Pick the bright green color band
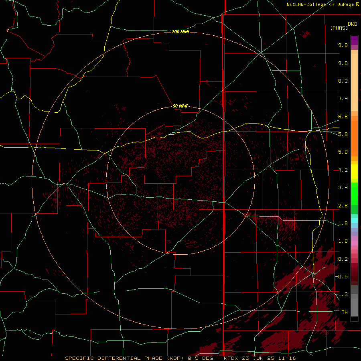Screen dimensions: 361x361 pos(354,196)
